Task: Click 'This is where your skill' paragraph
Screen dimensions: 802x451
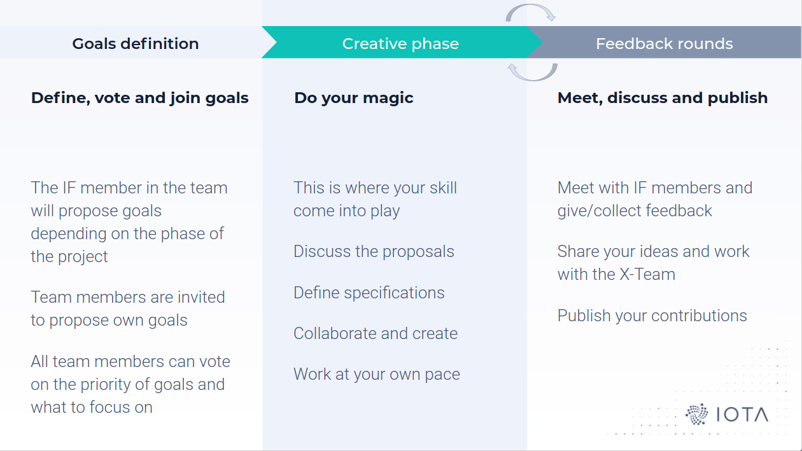Action: (x=375, y=199)
